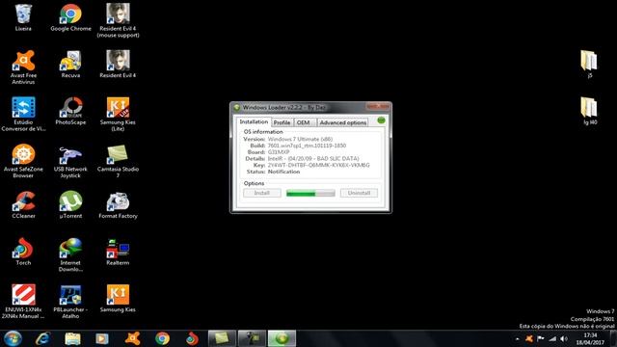Click the green status indicator in Windows Loader
This screenshot has height=347, width=617.
click(381, 120)
